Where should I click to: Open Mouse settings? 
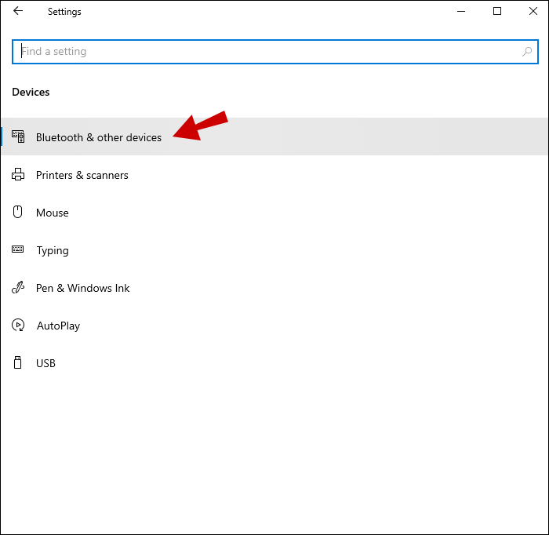click(x=274, y=212)
